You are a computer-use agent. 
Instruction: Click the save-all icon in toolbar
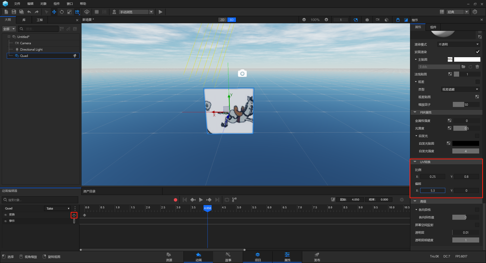pos(22,12)
